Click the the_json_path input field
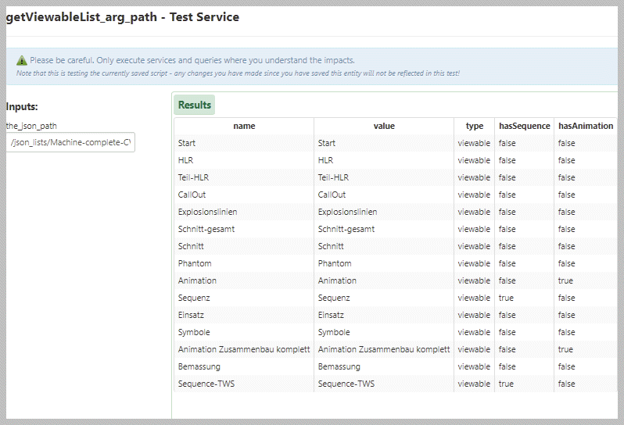The image size is (624, 425). point(71,142)
